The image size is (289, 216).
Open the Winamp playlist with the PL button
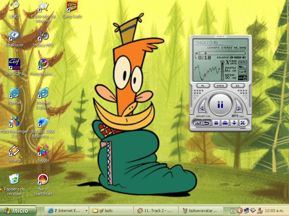(203, 86)
